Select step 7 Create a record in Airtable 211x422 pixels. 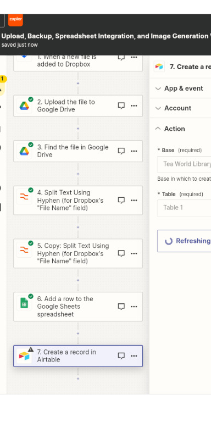point(78,356)
